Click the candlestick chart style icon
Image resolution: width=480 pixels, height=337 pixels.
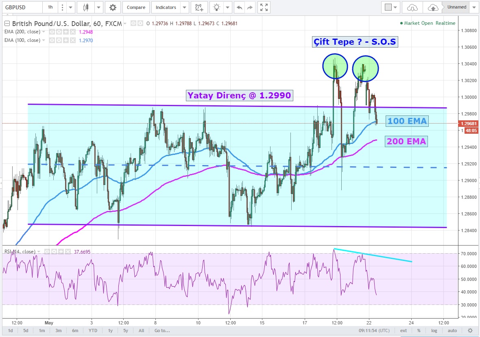click(86, 7)
